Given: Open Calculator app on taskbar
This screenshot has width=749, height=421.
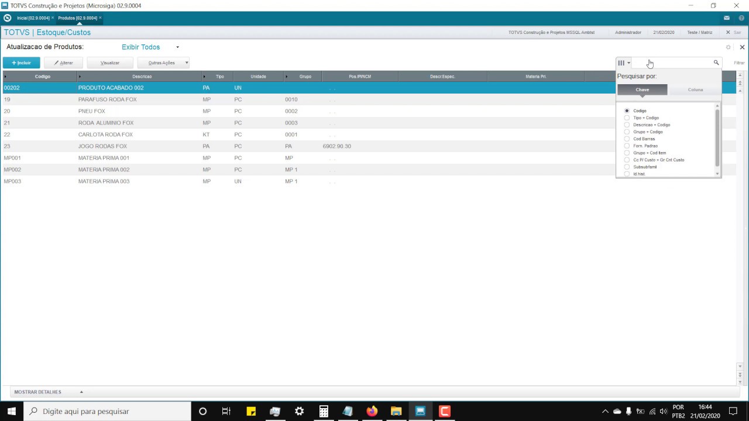Looking at the screenshot, I should point(324,411).
